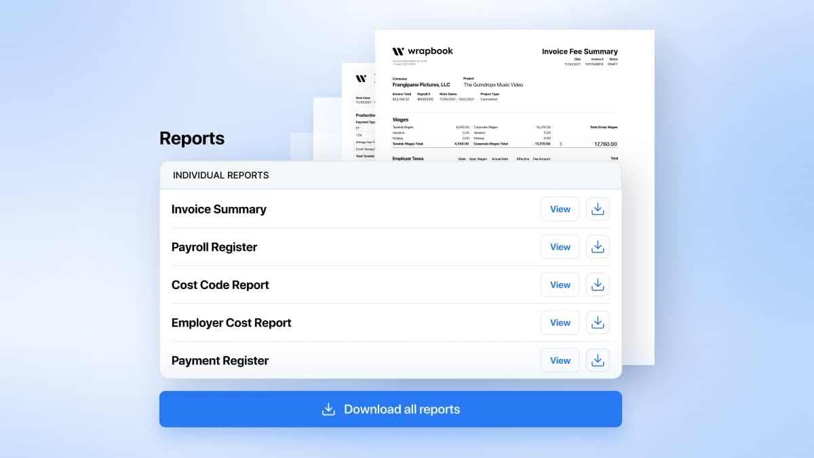Download the Payroll Register report

click(x=598, y=246)
